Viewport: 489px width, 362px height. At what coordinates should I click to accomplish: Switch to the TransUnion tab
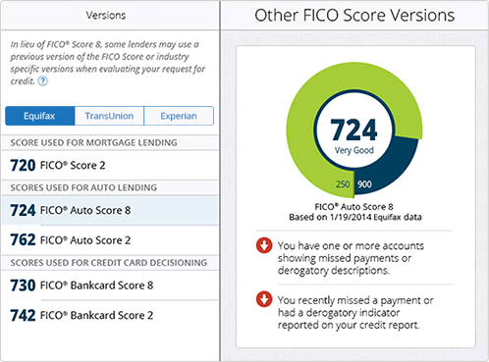[109, 116]
